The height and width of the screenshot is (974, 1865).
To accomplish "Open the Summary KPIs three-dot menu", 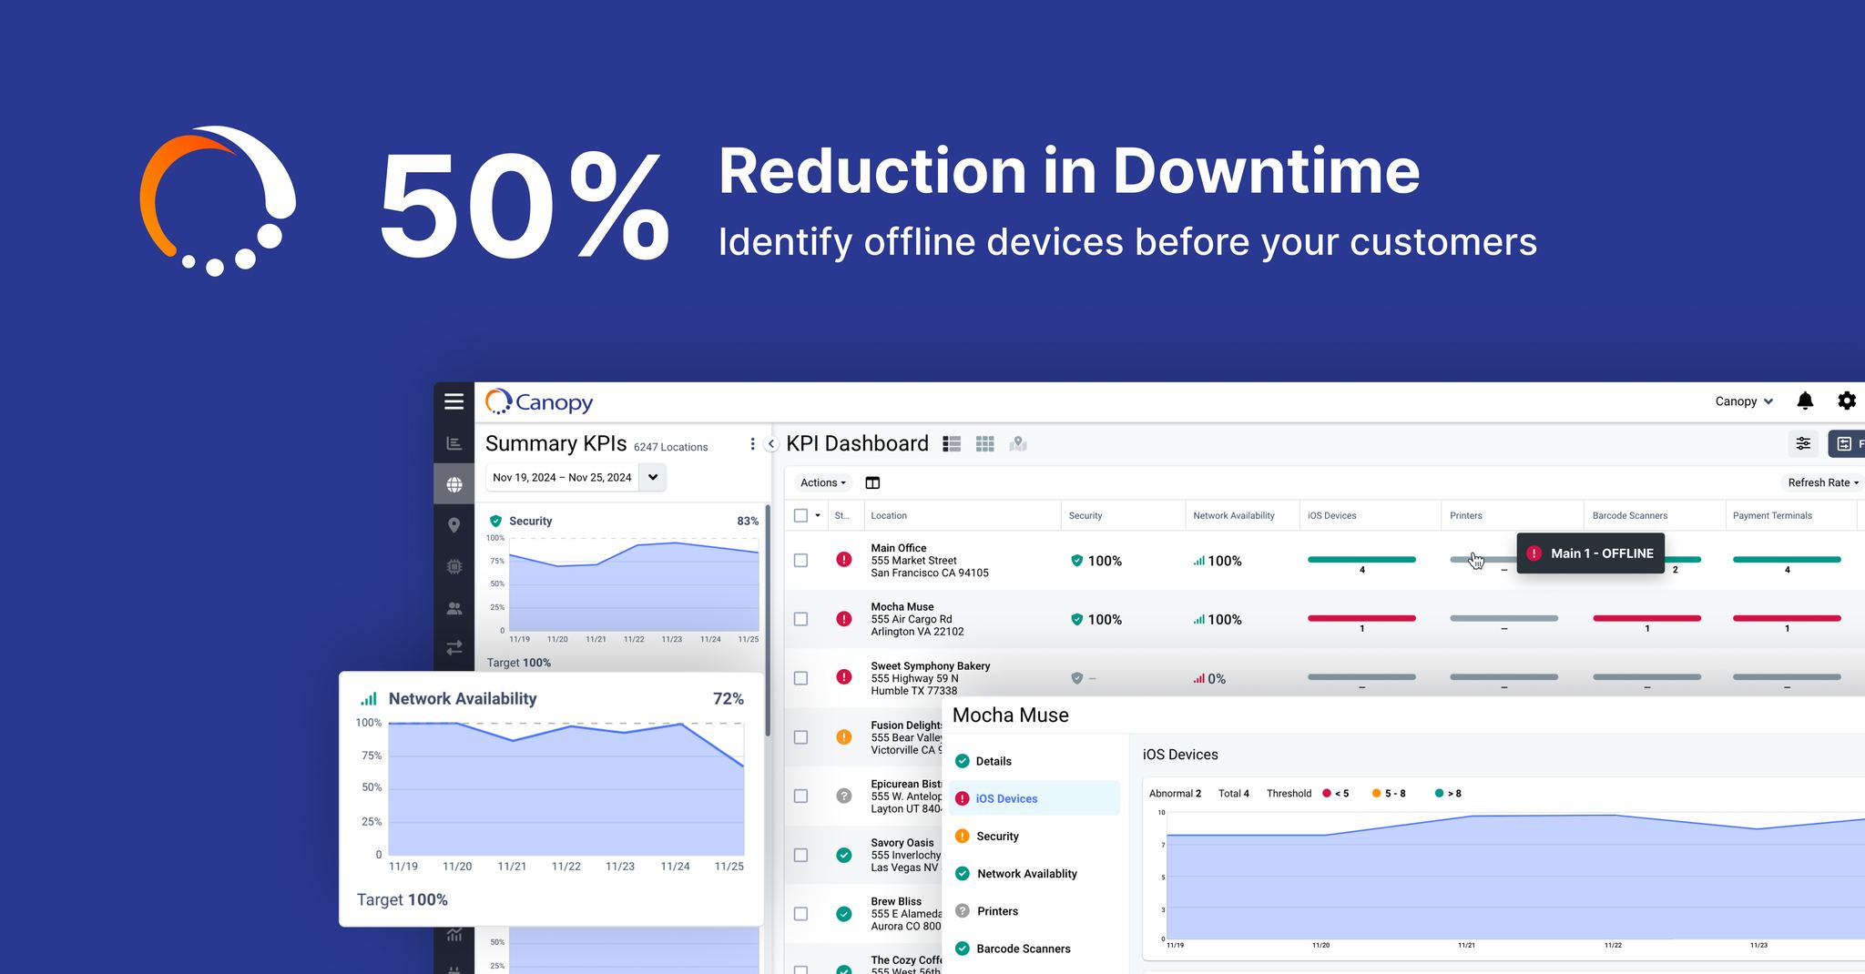I will point(752,444).
